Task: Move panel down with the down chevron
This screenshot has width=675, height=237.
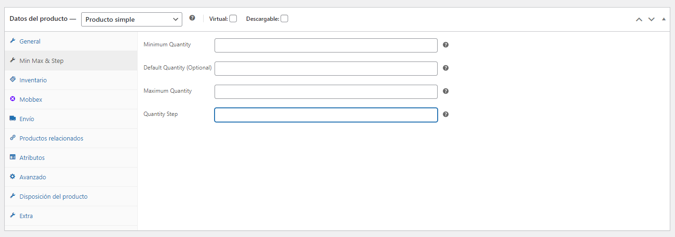Action: [x=651, y=19]
